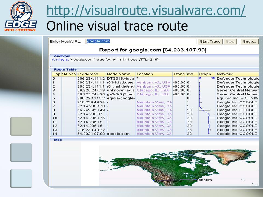Sort by the IP Address column header
Image resolution: width=263 pixels, height=197 pixels.
pos(91,74)
